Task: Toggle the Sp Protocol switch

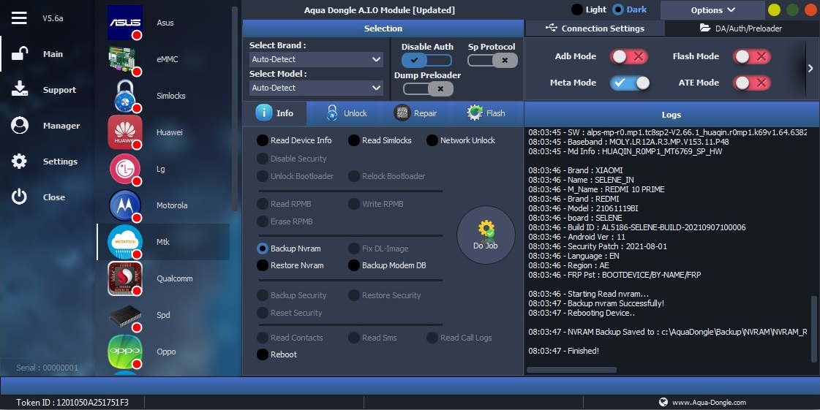Action: click(492, 60)
